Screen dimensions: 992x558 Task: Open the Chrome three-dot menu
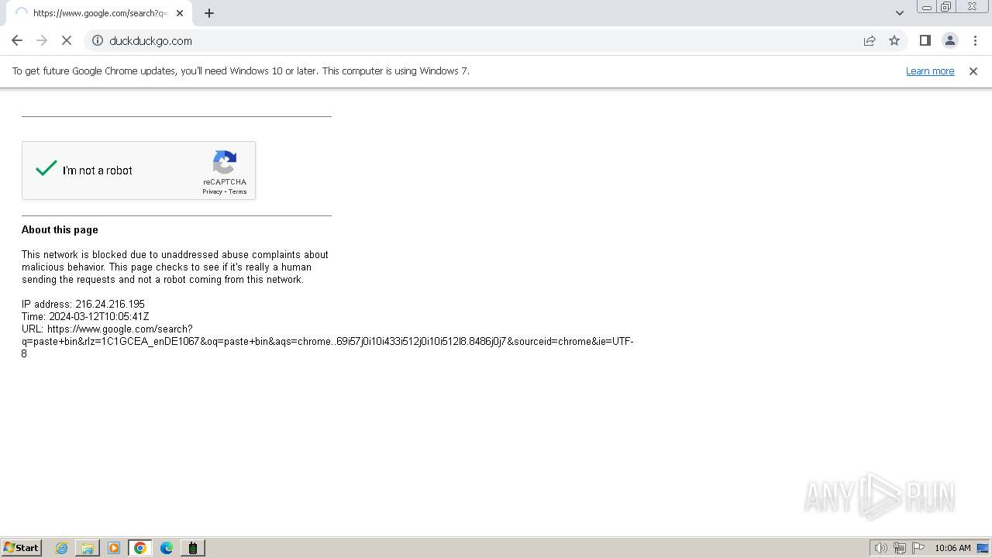click(975, 40)
